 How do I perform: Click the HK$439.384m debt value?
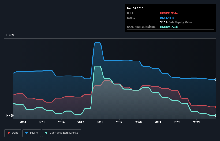pyautogui.click(x=169, y=13)
